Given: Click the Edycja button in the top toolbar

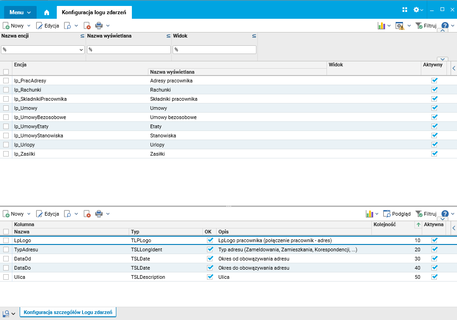Looking at the screenshot, I should (48, 26).
